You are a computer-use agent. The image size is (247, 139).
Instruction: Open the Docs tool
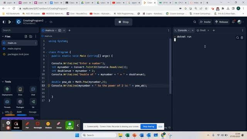pos(20,91)
